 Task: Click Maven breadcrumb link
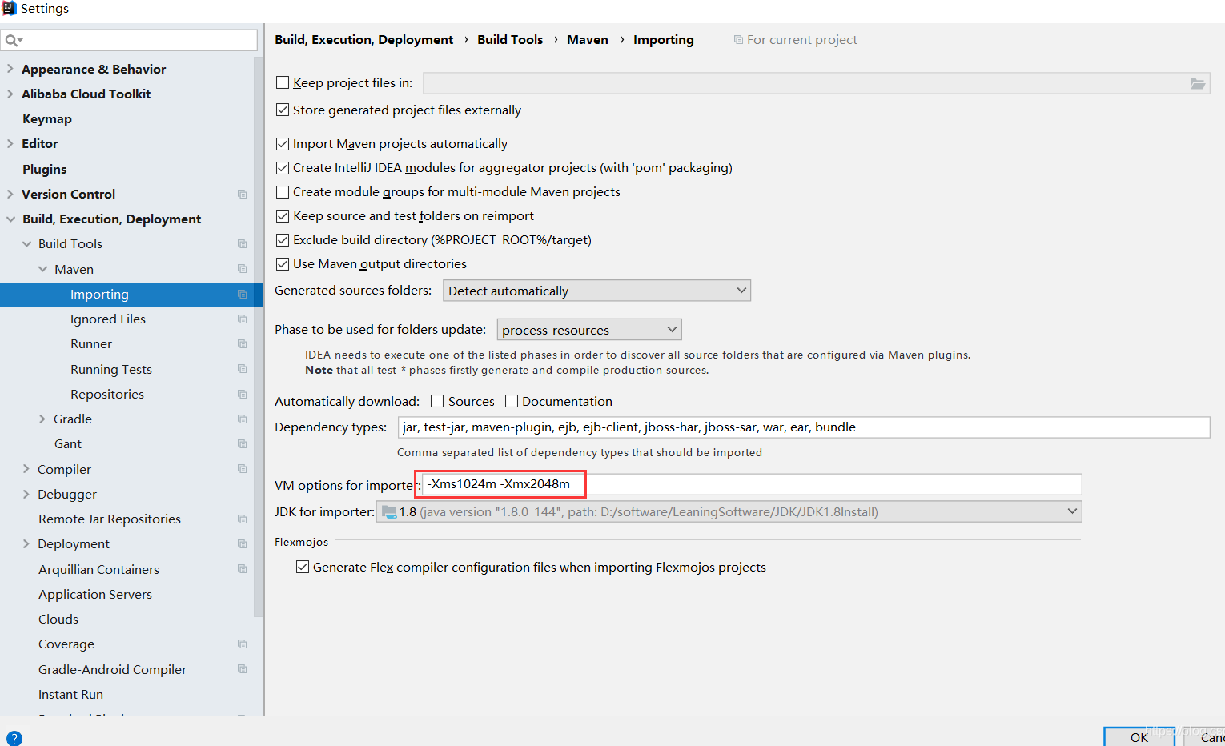[x=588, y=39]
